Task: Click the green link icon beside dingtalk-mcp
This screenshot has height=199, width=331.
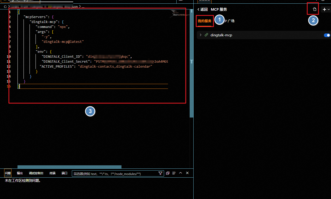Action: click(x=206, y=35)
